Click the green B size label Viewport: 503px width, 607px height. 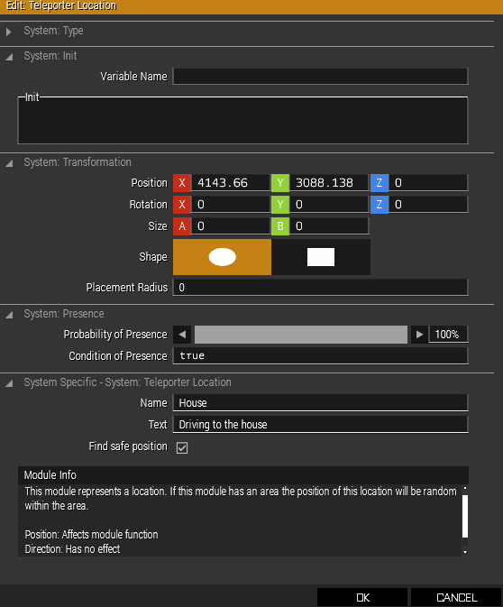click(x=280, y=226)
